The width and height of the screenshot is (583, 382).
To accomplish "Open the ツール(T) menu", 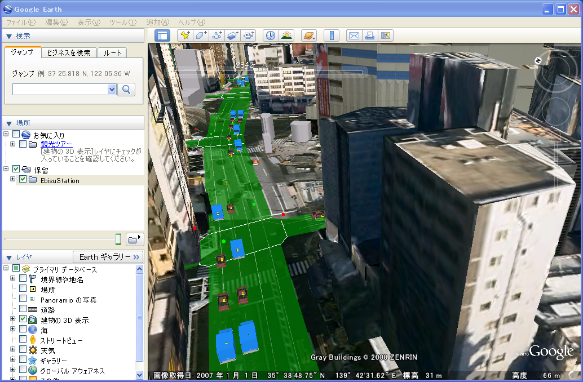I will (x=123, y=23).
